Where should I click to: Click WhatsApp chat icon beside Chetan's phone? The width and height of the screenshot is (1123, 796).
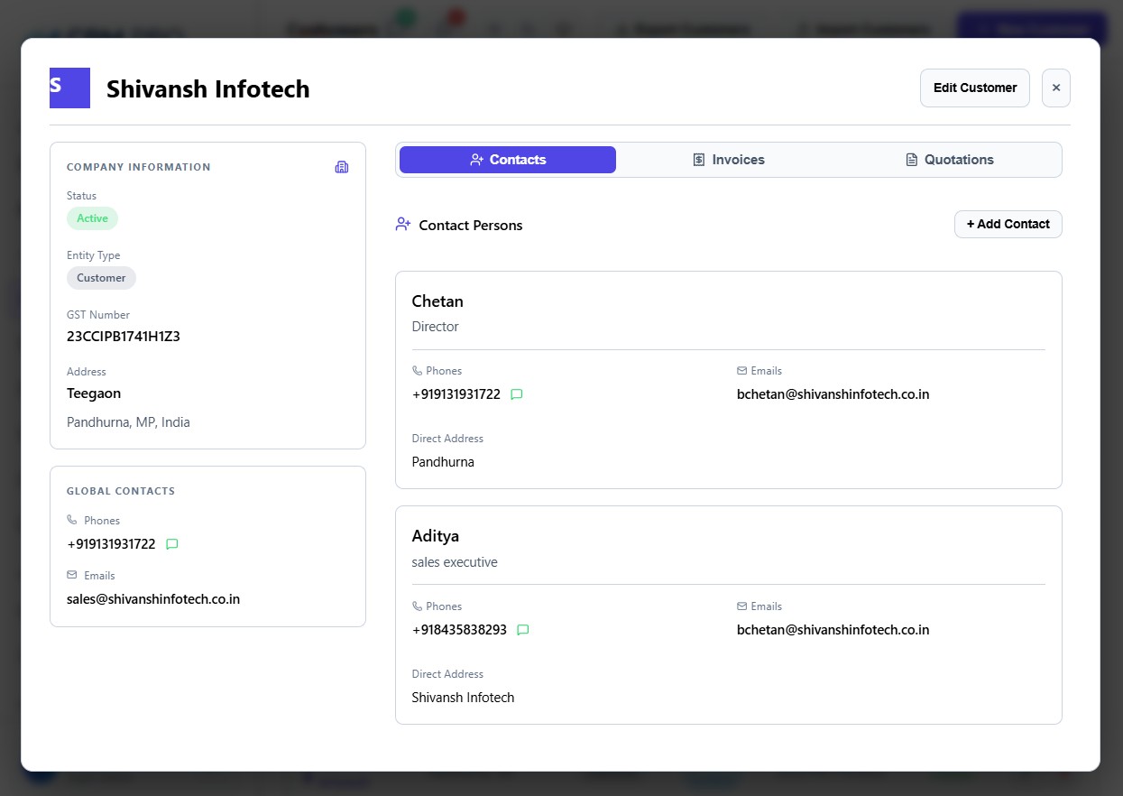point(517,394)
